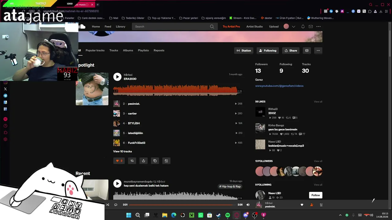
Task: Open the profile more actions button
Action: (x=318, y=50)
